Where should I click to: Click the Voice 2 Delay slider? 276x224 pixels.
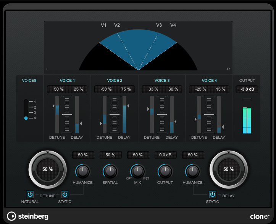click(124, 114)
